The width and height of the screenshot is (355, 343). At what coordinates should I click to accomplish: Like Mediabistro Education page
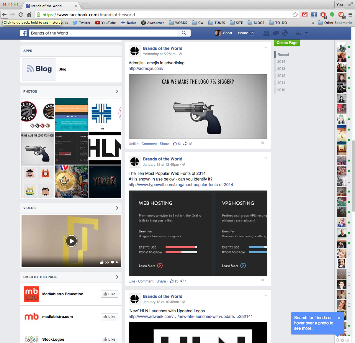click(x=109, y=294)
